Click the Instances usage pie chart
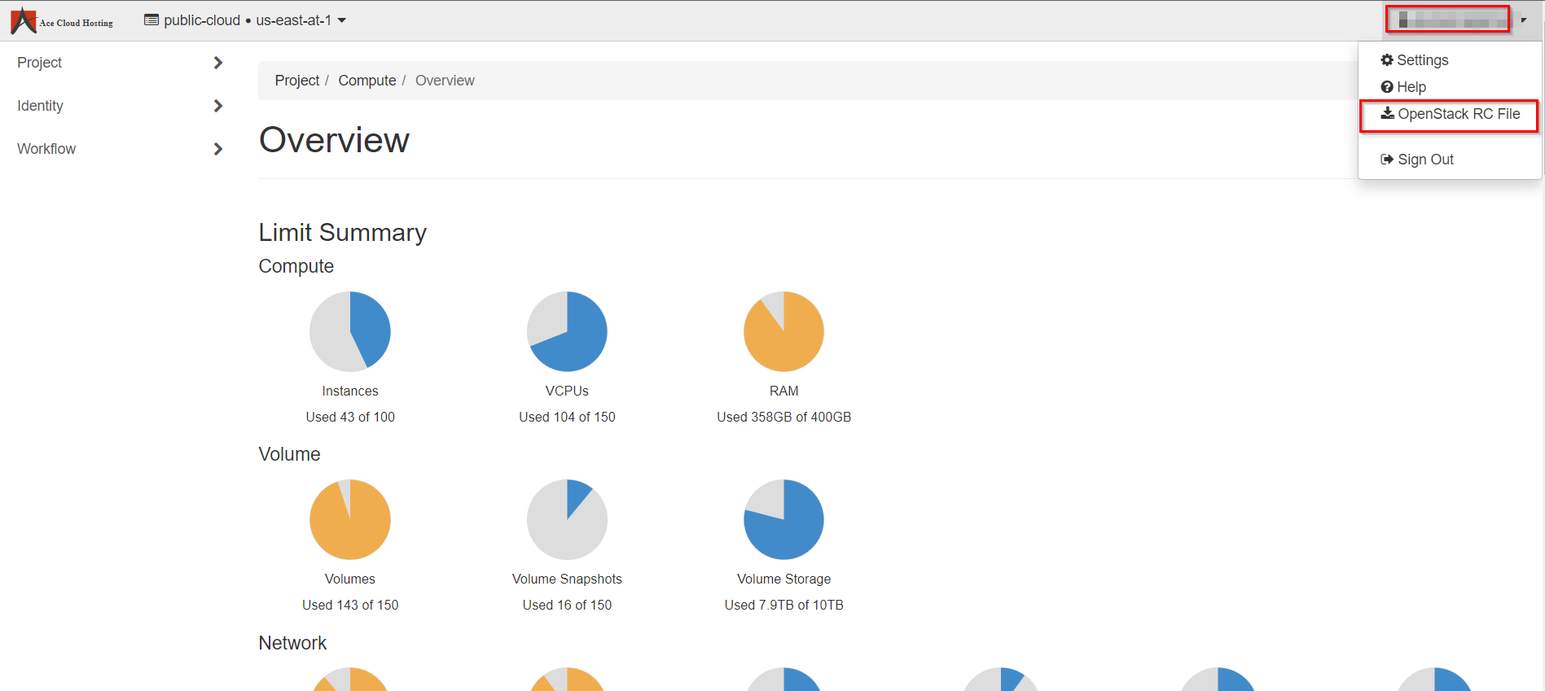Viewport: 1545px width, 691px height. pyautogui.click(x=350, y=331)
